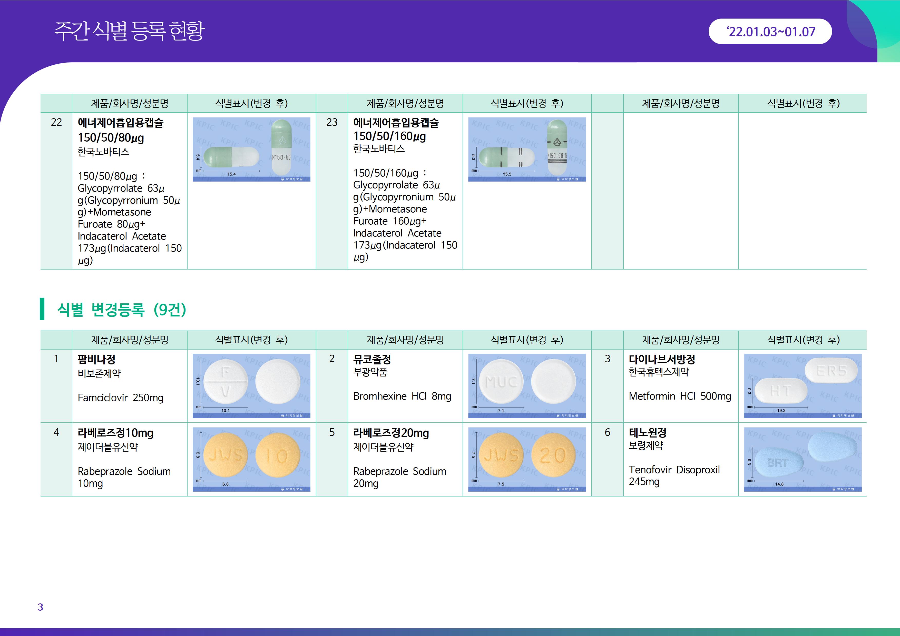Click the 에너제어흡입용캡슐 150/50/160㎍ capsule image
Image resolution: width=900 pixels, height=636 pixels.
pos(527,149)
